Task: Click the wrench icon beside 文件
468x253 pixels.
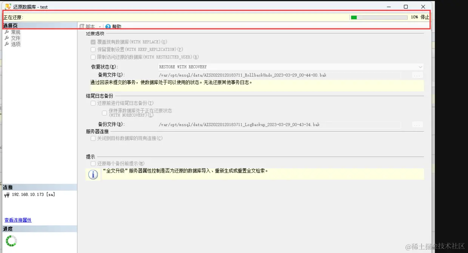Action: pyautogui.click(x=7, y=38)
